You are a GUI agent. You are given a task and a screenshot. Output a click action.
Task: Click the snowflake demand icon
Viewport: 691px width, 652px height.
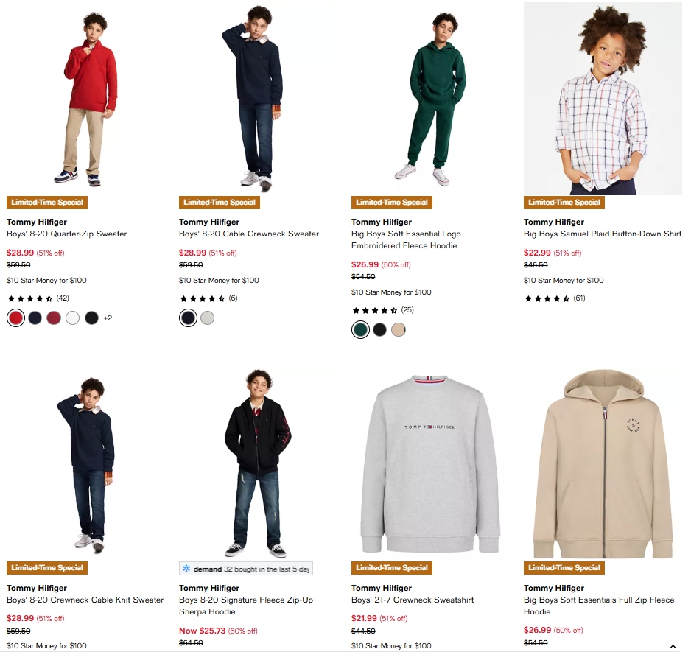[186, 569]
